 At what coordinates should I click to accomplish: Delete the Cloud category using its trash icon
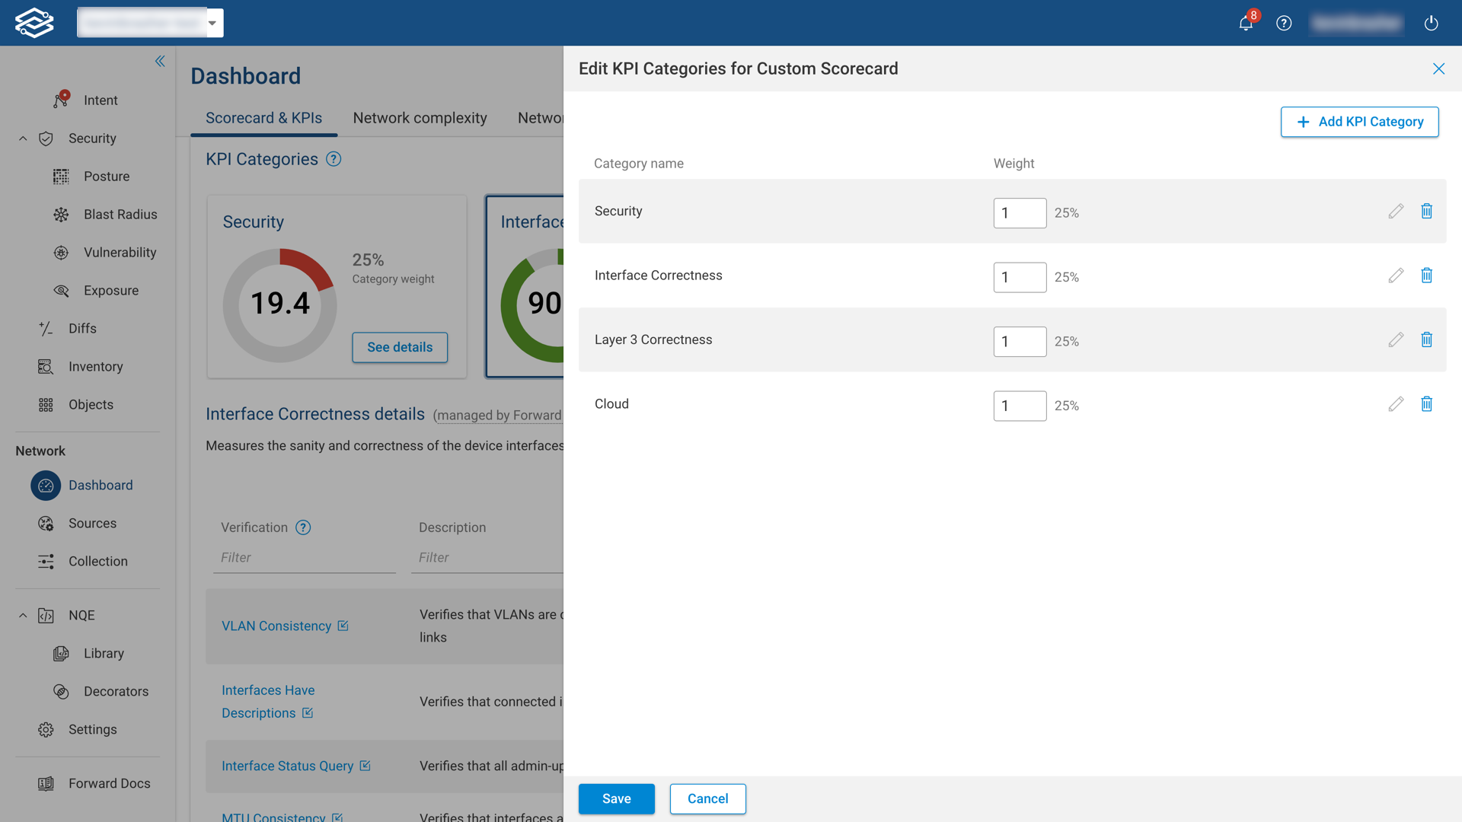[x=1427, y=404]
